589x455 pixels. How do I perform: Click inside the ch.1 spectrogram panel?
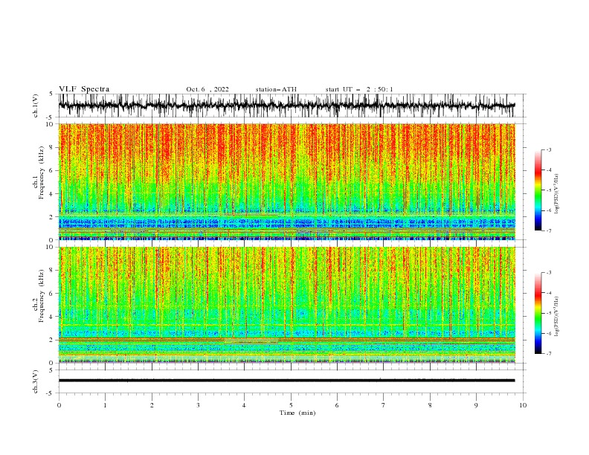(286, 181)
